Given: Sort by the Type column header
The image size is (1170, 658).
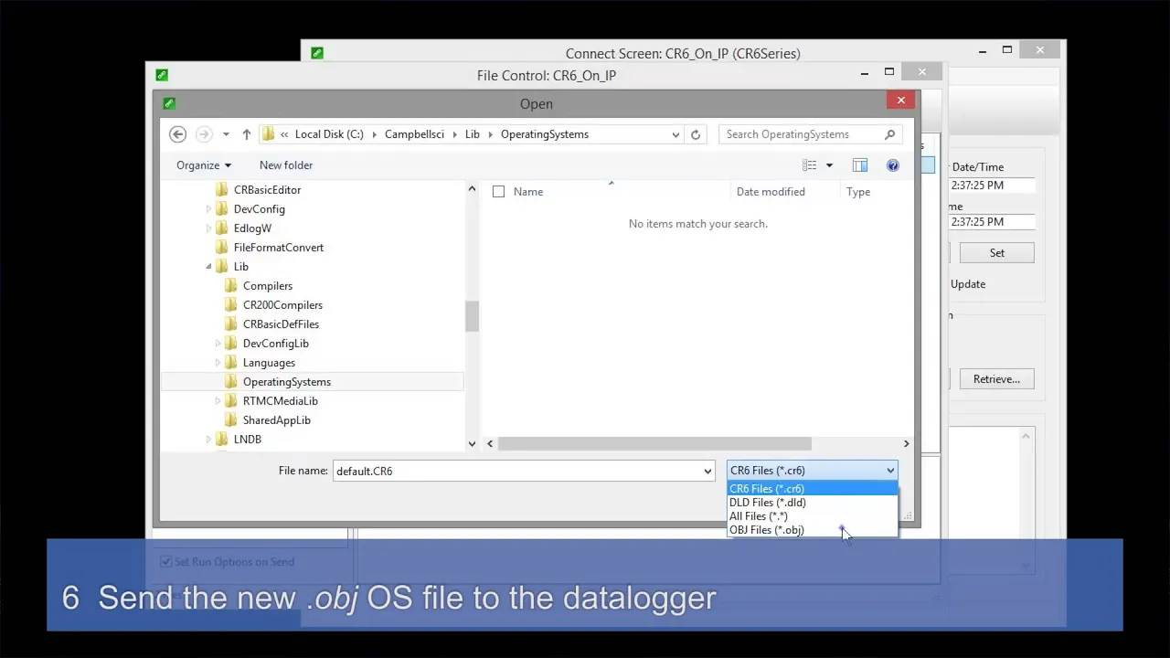Looking at the screenshot, I should [x=858, y=192].
